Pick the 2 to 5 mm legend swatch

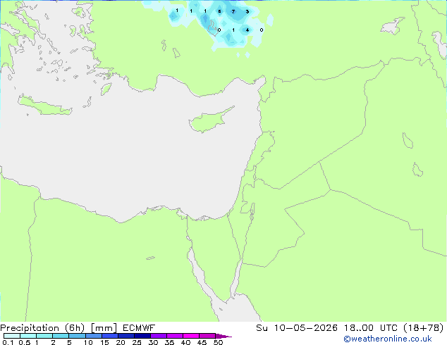pyautogui.click(x=61, y=336)
